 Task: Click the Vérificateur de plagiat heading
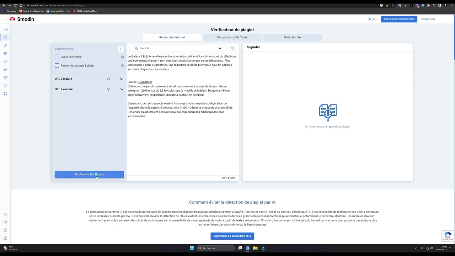232,30
